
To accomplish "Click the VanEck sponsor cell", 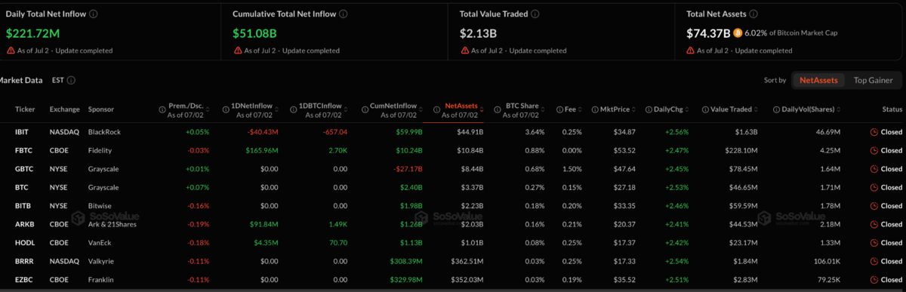I will click(100, 243).
